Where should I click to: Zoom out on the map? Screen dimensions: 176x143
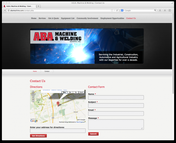tap(33, 101)
